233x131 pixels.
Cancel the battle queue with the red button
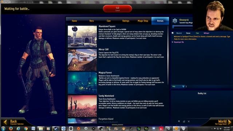click(117, 9)
